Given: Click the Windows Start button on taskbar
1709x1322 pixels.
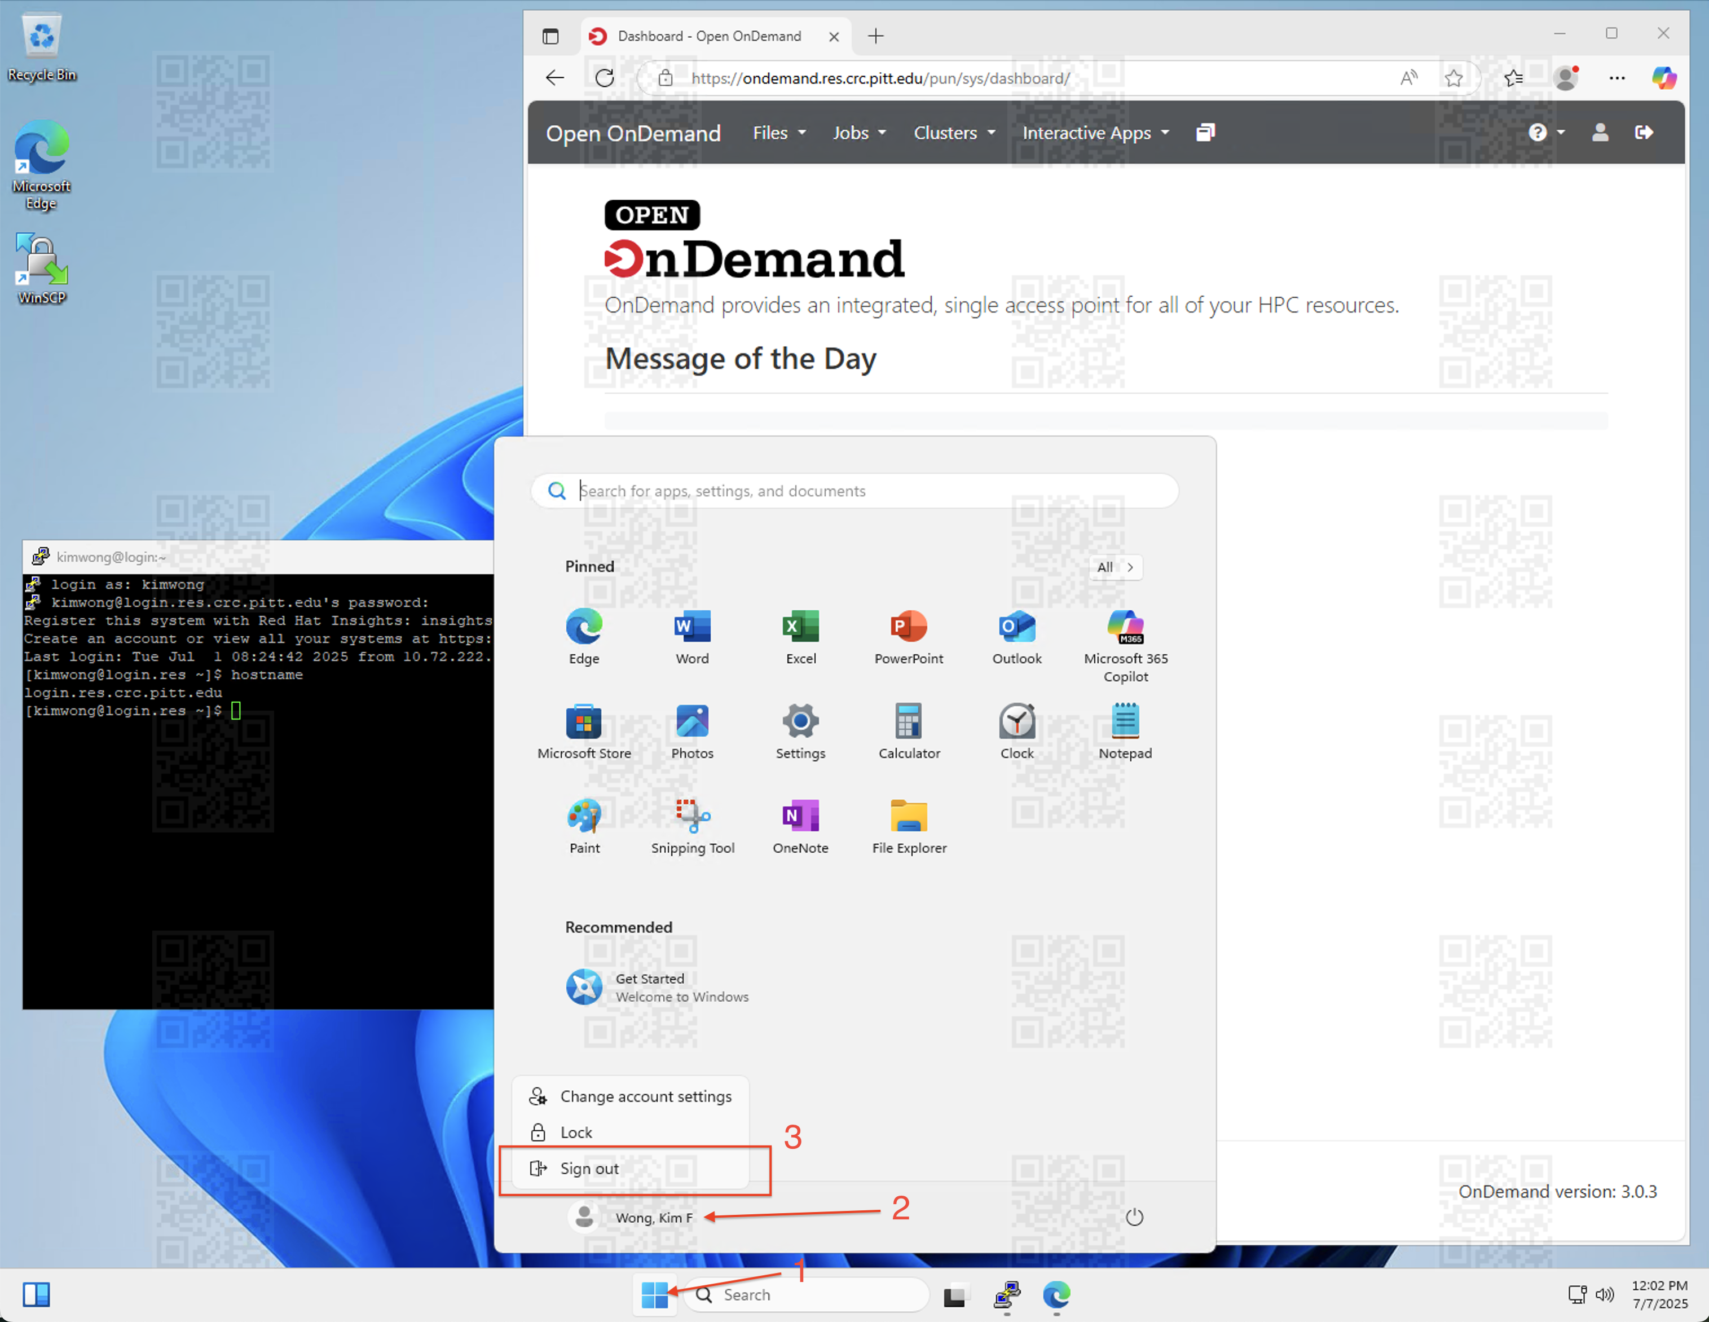Looking at the screenshot, I should (x=654, y=1294).
